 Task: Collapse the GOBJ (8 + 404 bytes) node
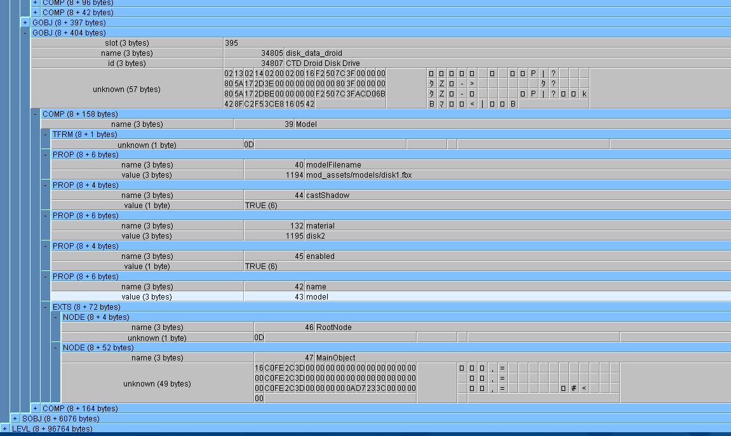click(25, 33)
